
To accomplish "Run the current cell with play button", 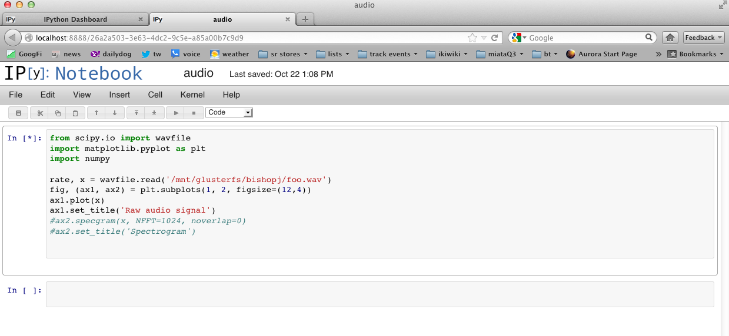I will [x=176, y=113].
